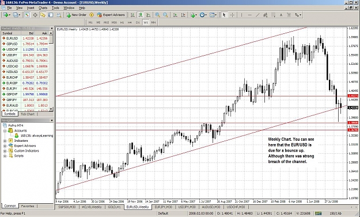Switch to the Tick Chart tab

tap(27, 114)
